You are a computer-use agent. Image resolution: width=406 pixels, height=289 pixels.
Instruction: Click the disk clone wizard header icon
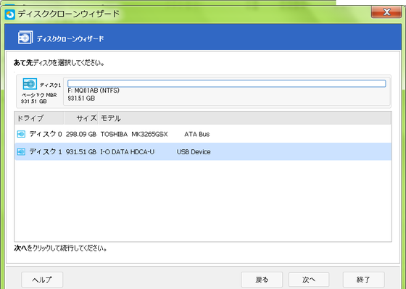coord(25,37)
